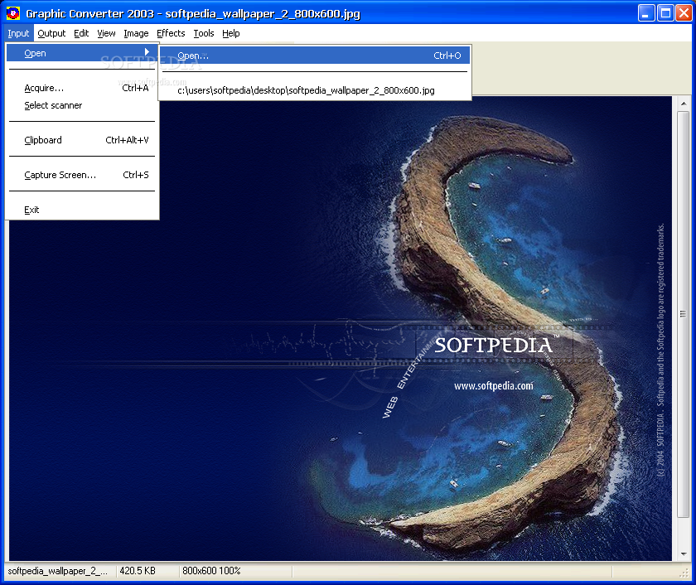Click the Graphic Converter title bar icon
This screenshot has height=585, width=696.
coord(13,13)
